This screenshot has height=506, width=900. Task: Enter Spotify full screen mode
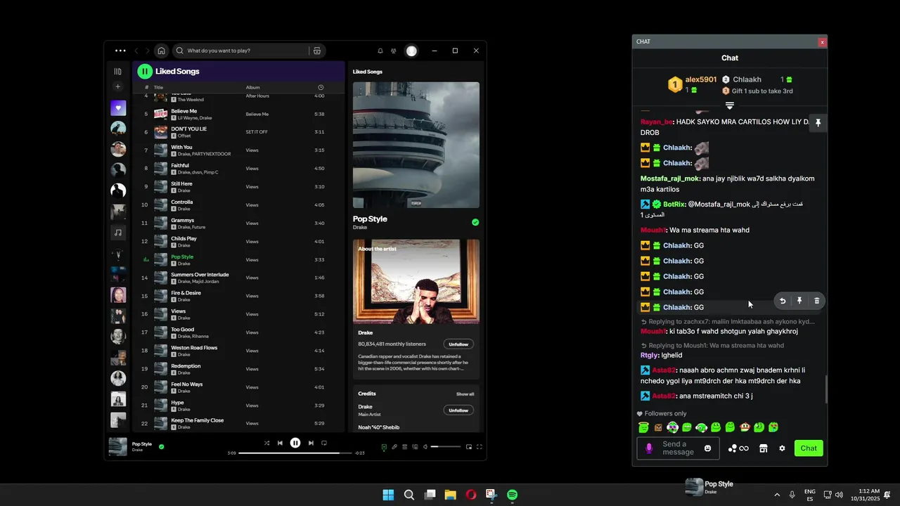[x=480, y=447]
